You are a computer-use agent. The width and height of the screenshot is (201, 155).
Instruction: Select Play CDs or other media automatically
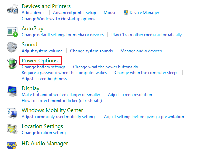[147, 35]
